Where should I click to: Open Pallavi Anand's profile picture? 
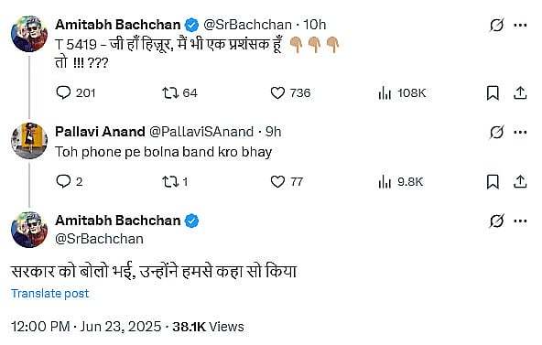[x=29, y=141]
